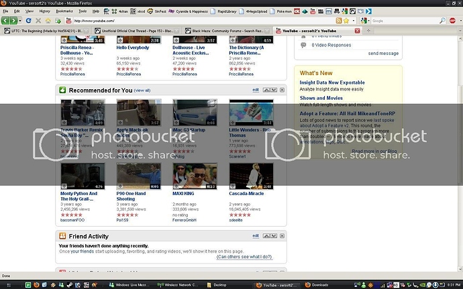Reload the page with the refresh icon
The width and height of the screenshot is (463, 289).
pyautogui.click(x=28, y=21)
